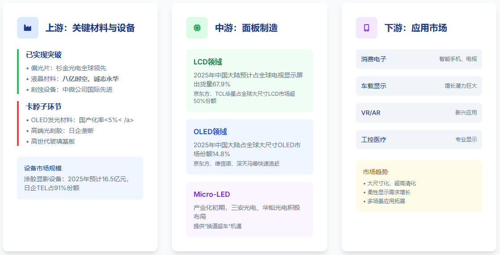Click the text 京东方、维信诺、深天马等快速追赶
The height and width of the screenshot is (255, 500).
click(237, 164)
